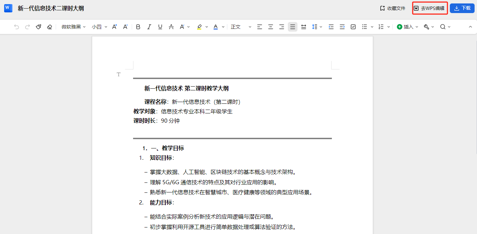Screen dimensions: 477x234
Task: Apply strikethrough formatting
Action: click(171, 27)
